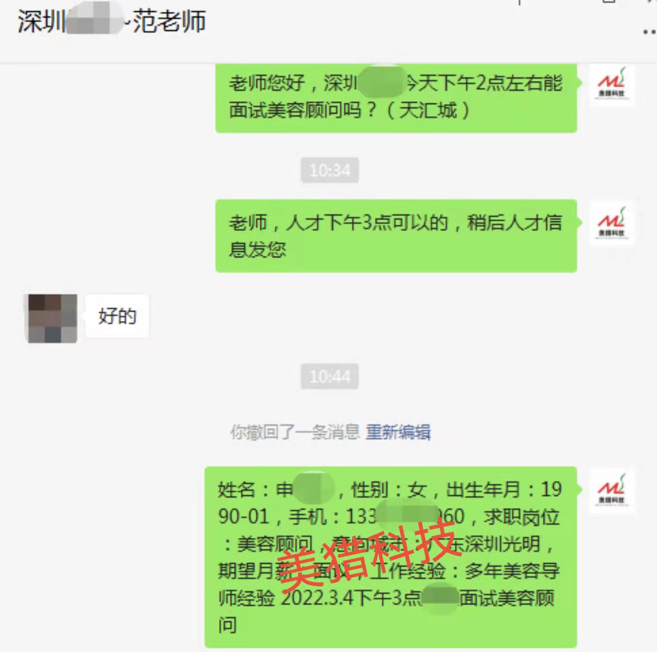The image size is (657, 652).
Task: Click sender avatar beside the 天汇城 message
Action: pos(611,84)
